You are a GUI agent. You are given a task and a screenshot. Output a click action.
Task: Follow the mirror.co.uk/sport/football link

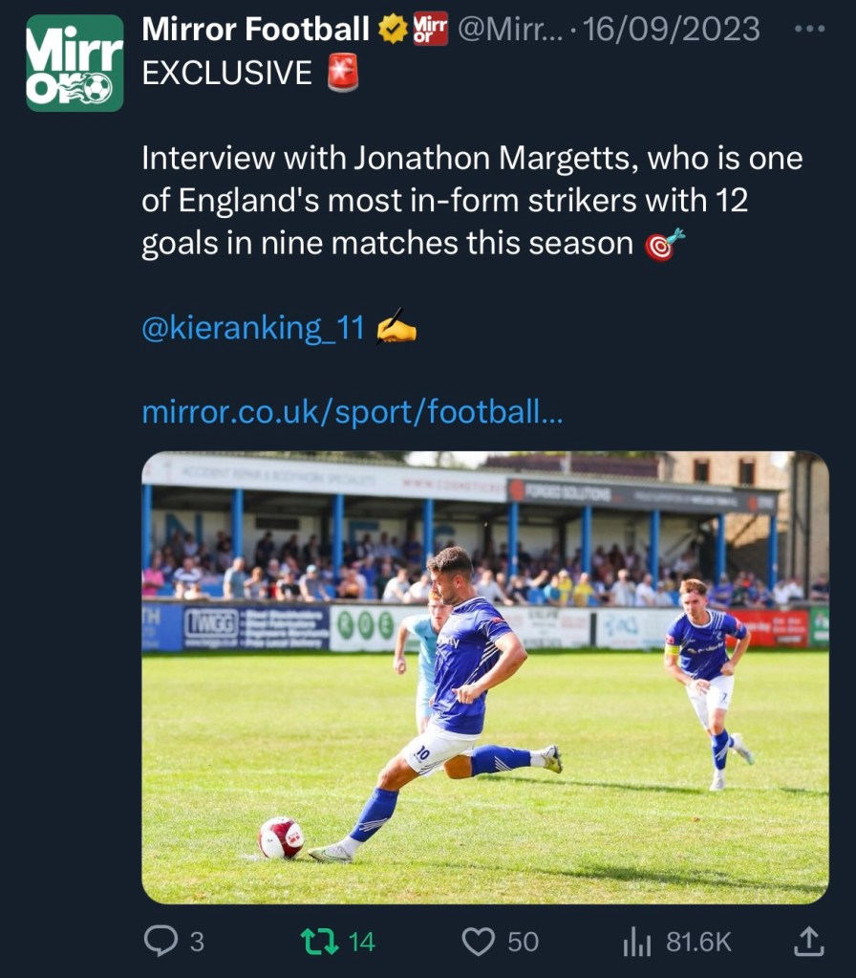coord(352,412)
